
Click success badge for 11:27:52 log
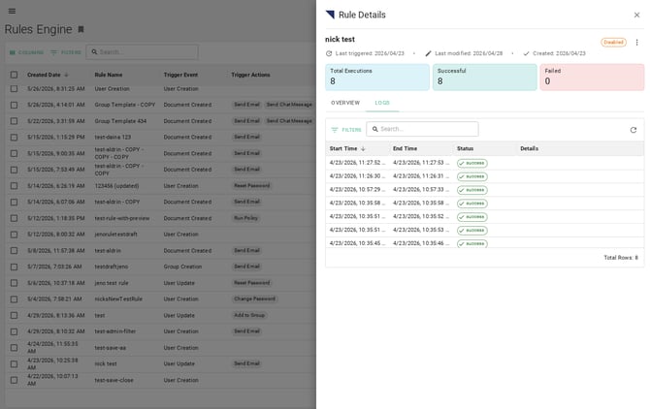coord(472,163)
